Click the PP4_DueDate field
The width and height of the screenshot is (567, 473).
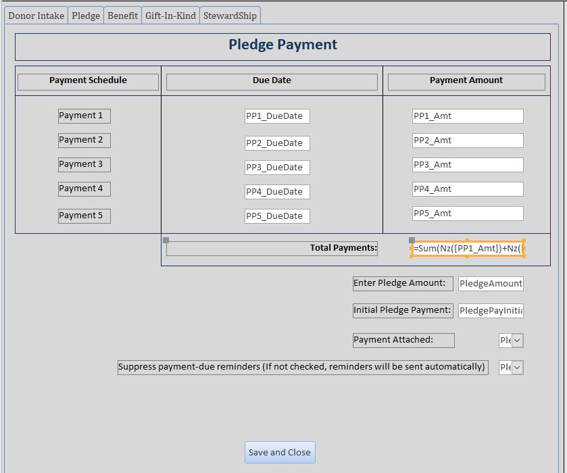pos(277,192)
